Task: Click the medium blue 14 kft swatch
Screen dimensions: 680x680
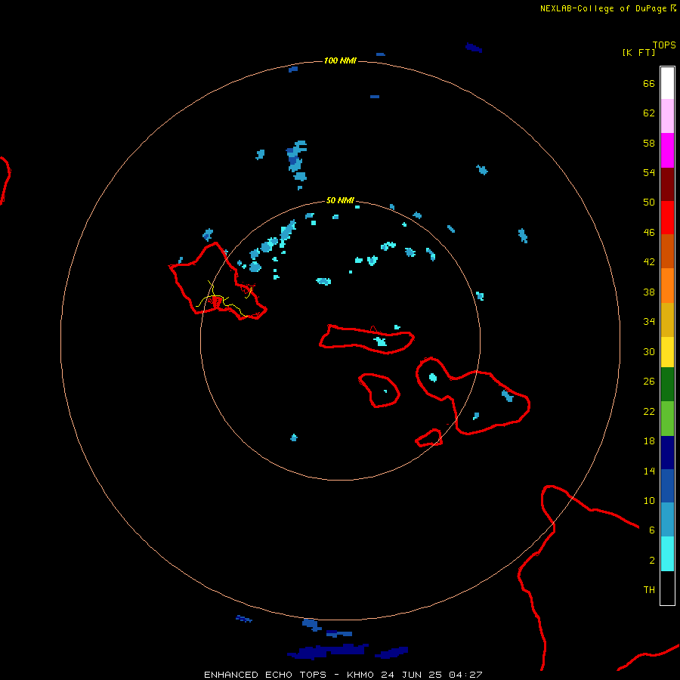Action: [x=667, y=486]
